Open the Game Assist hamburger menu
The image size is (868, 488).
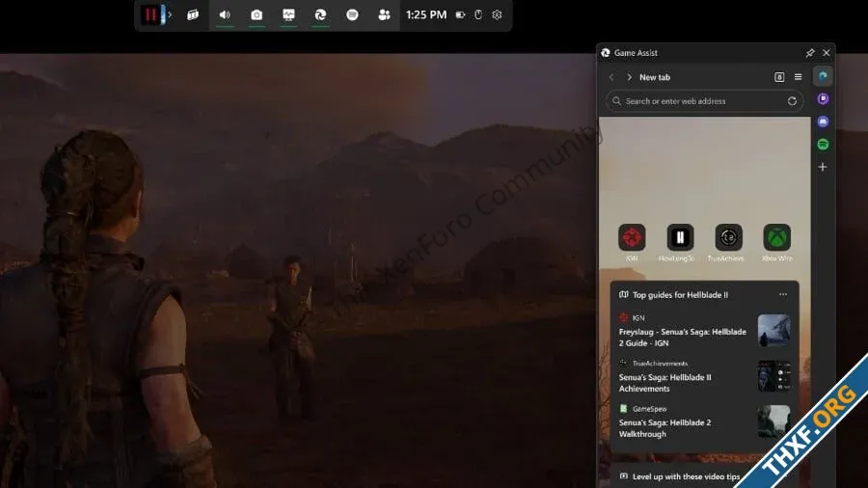point(799,77)
